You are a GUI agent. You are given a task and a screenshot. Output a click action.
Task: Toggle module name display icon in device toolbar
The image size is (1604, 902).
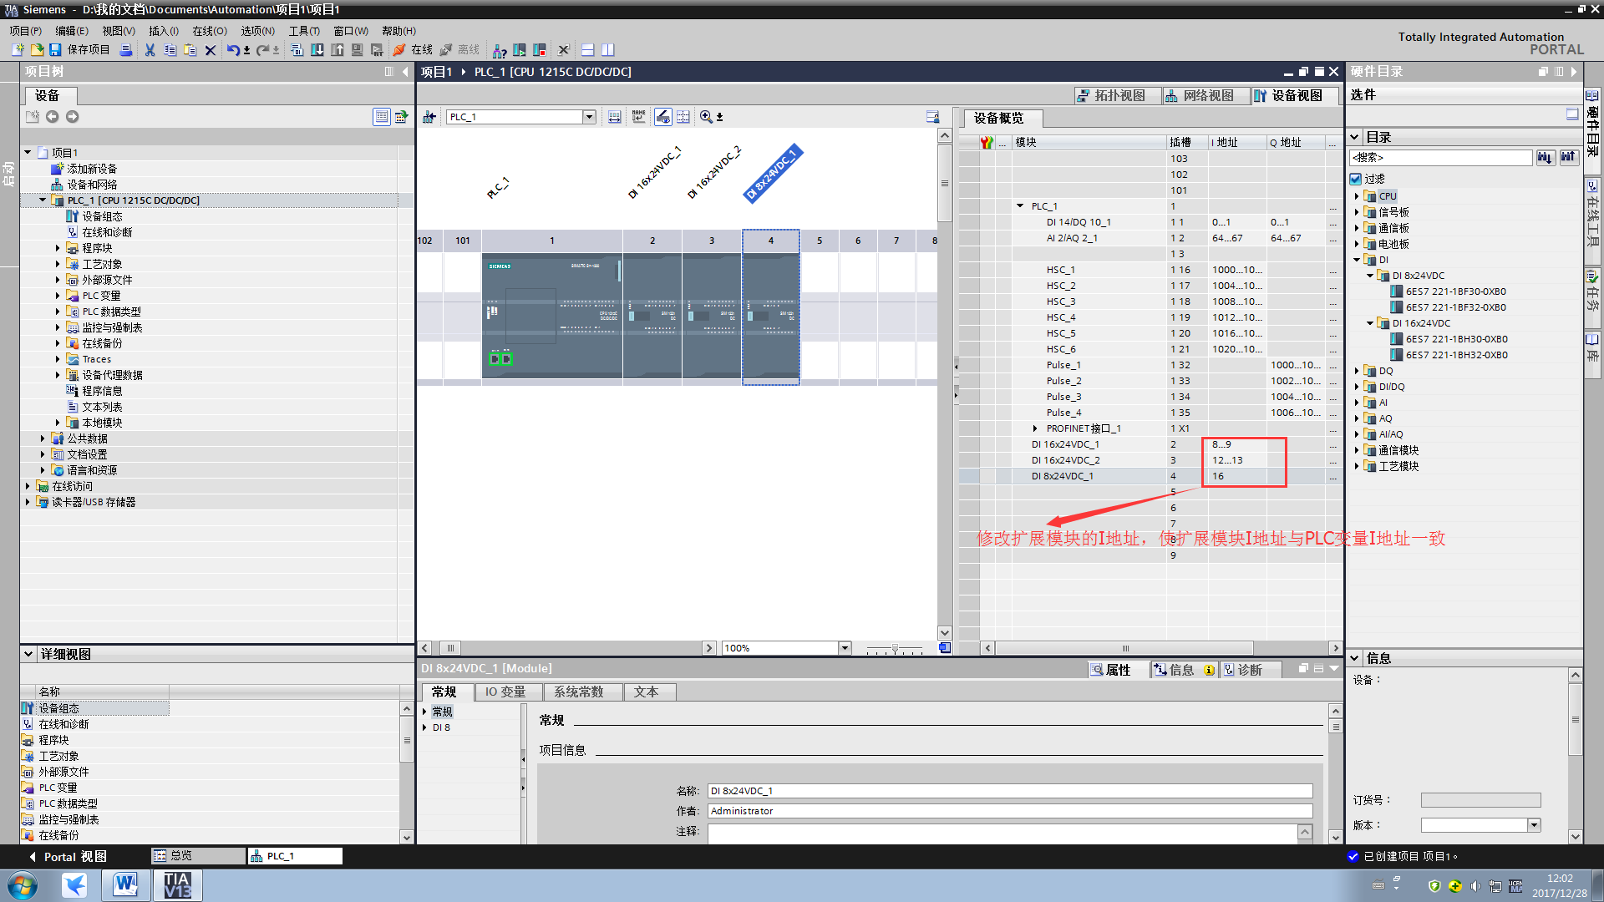pyautogui.click(x=639, y=117)
